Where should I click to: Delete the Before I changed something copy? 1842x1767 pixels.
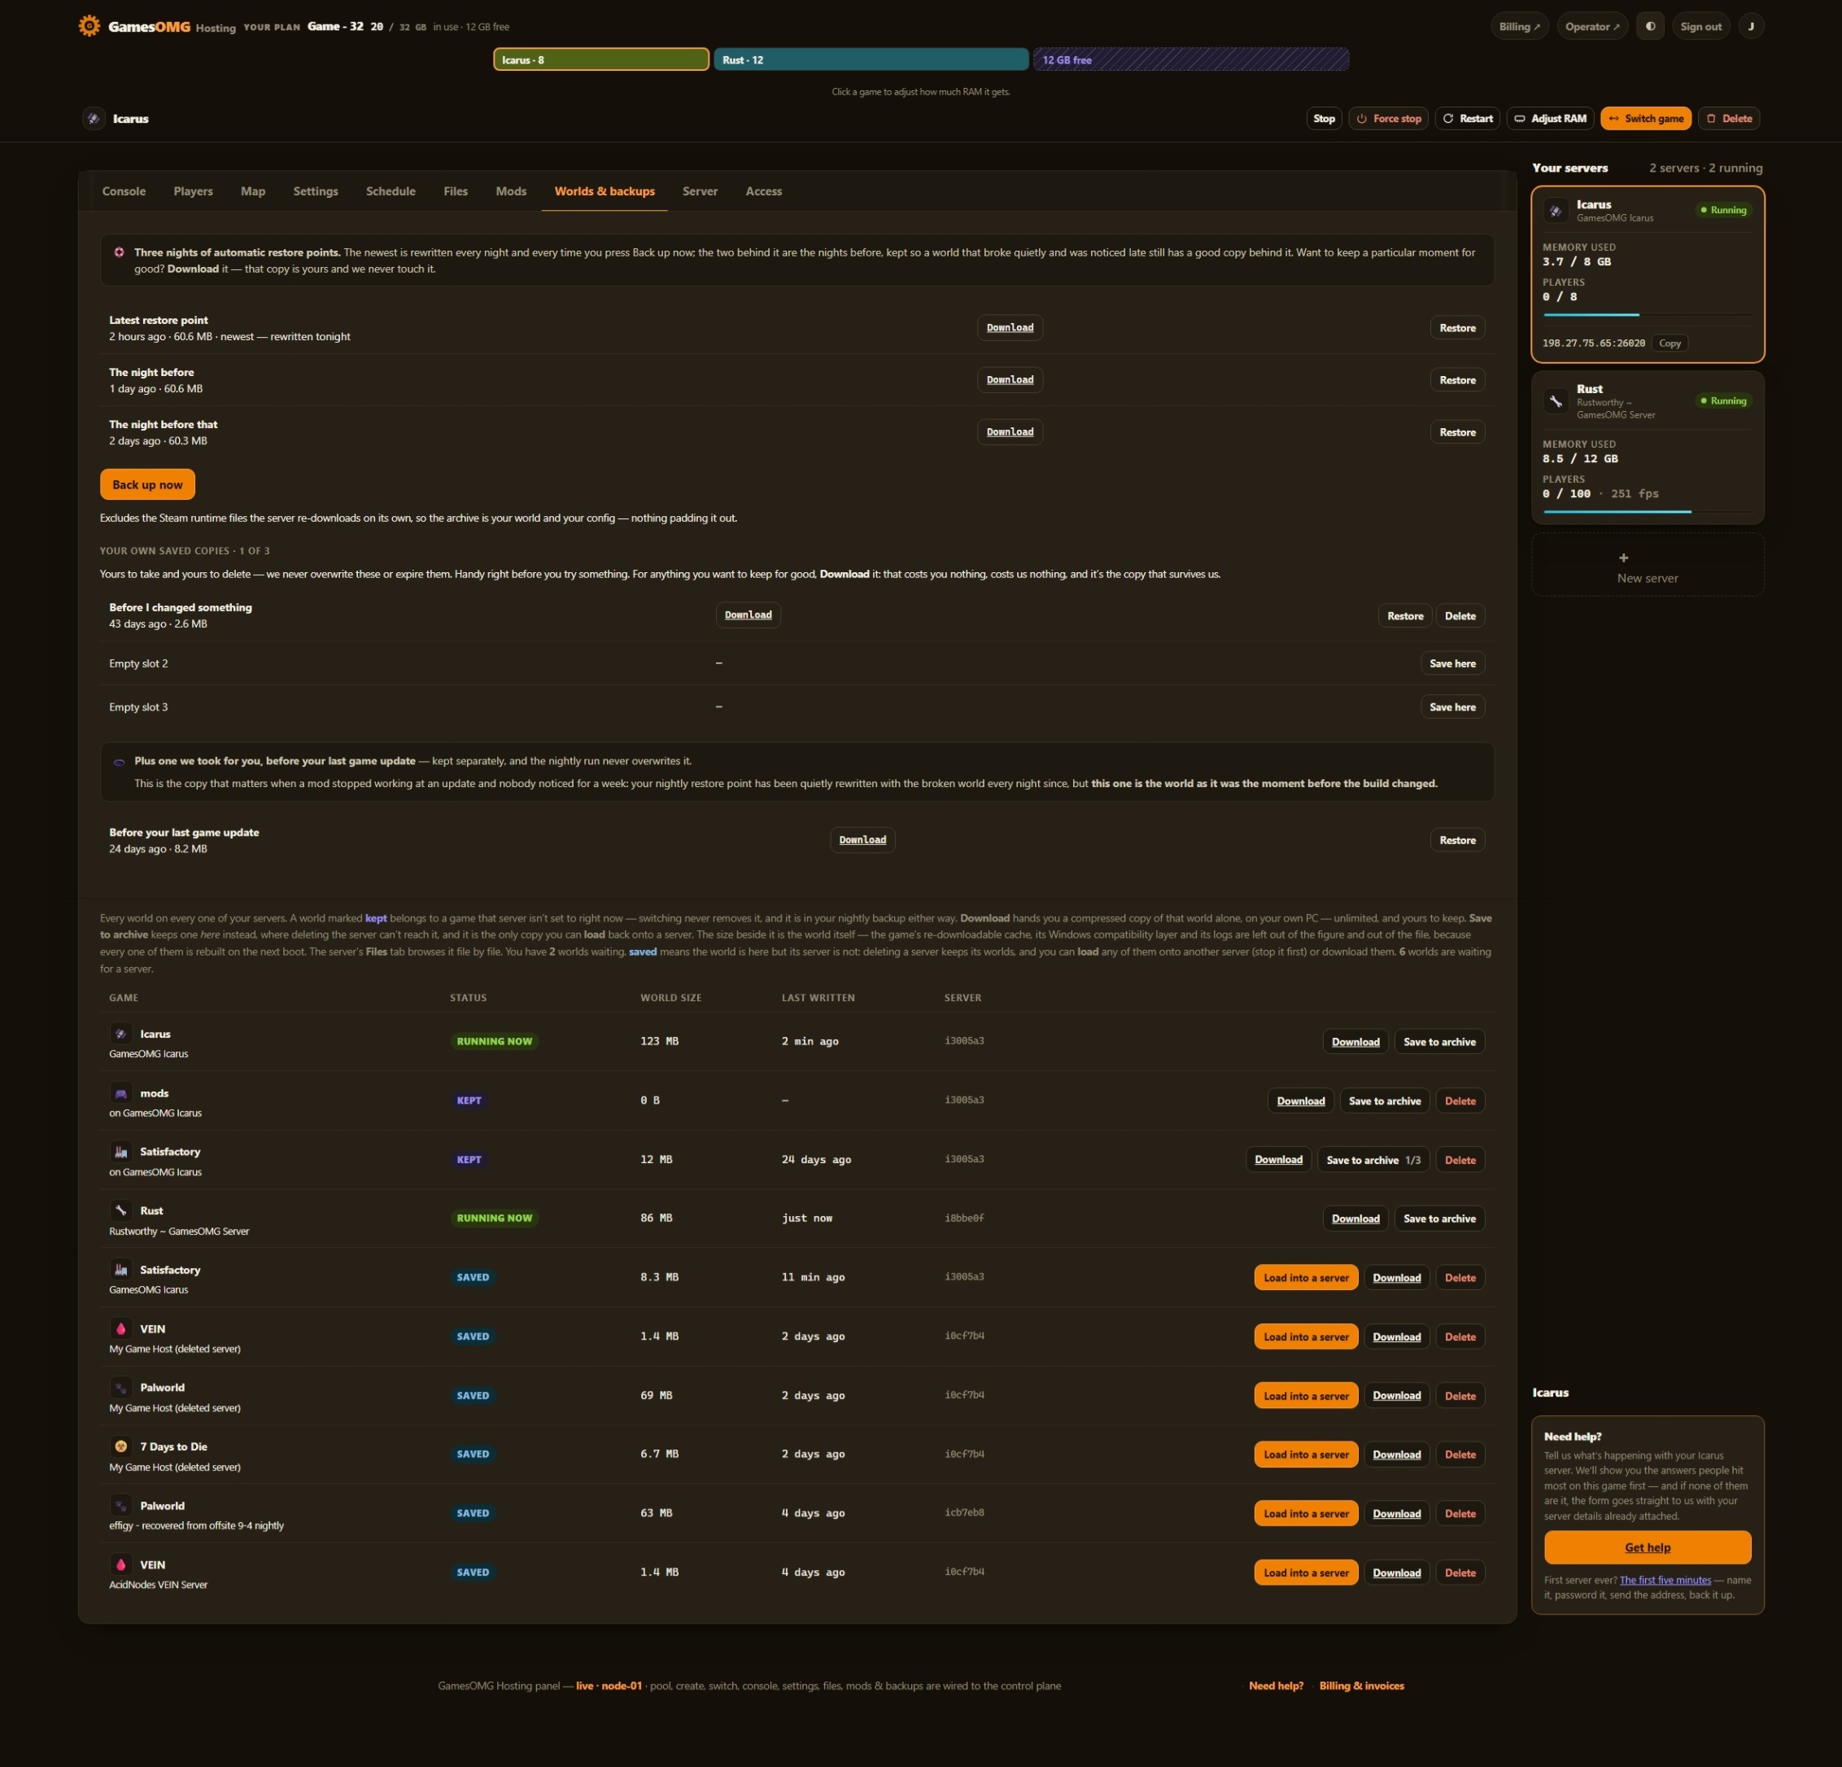click(x=1460, y=616)
